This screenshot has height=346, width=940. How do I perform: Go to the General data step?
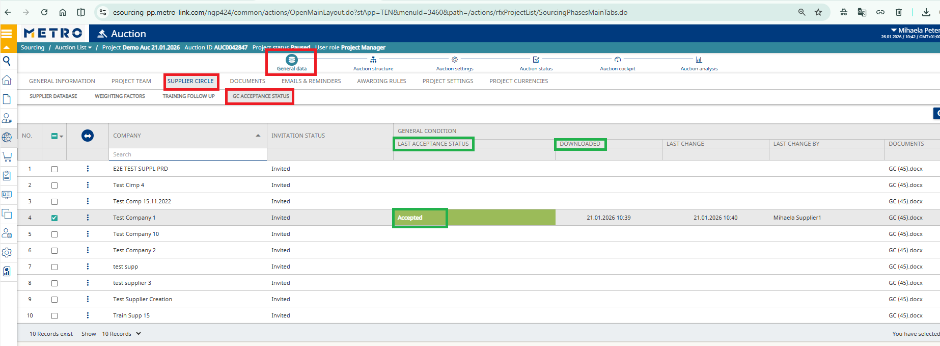(292, 63)
